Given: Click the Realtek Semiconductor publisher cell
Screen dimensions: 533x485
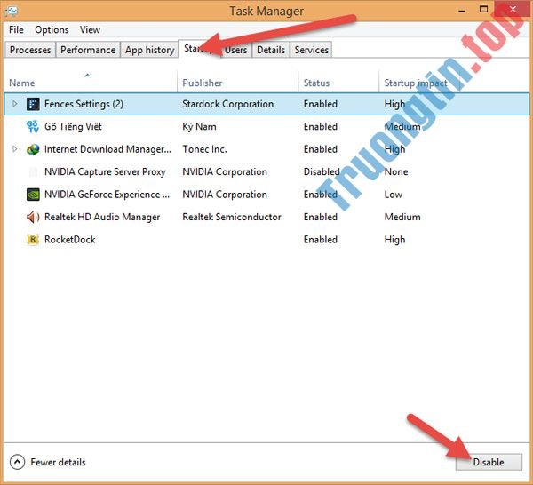Looking at the screenshot, I should tap(232, 217).
